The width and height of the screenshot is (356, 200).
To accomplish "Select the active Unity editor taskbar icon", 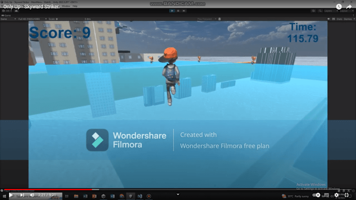I will click(x=130, y=196).
